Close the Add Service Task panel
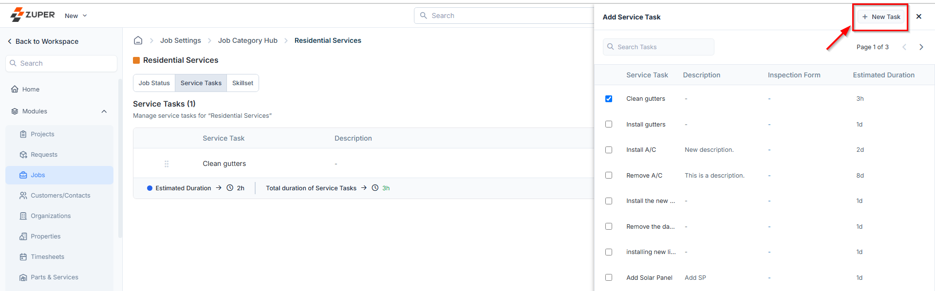 click(919, 17)
